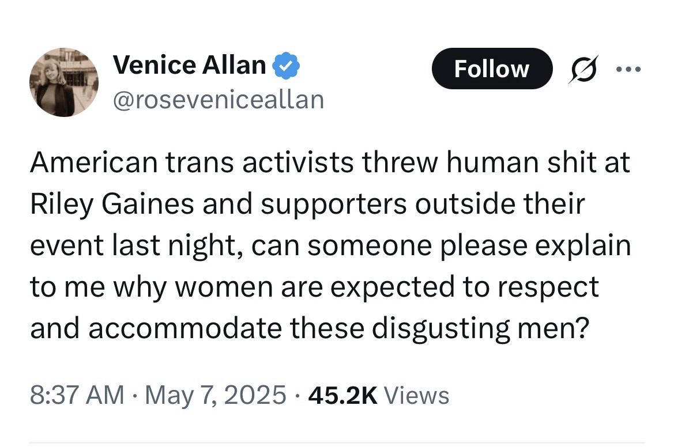Viewport: 674px width, 447px height.
Task: Click the final line of the post text
Action: click(309, 329)
